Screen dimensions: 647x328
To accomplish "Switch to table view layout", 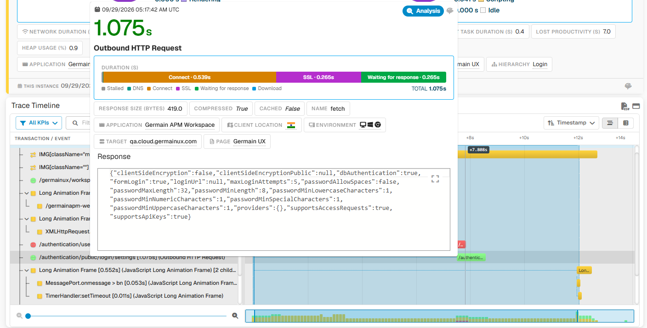I will click(625, 123).
